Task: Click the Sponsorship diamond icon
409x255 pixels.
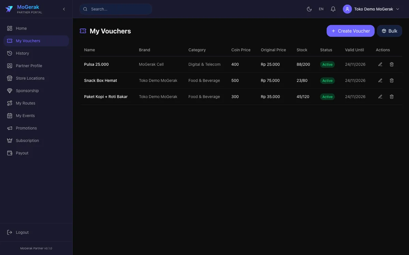Action: click(x=10, y=91)
